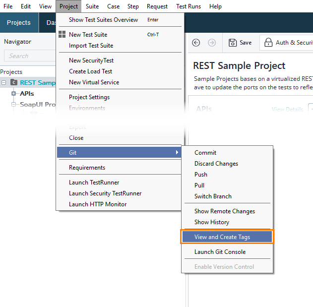
Task: Open the Git submenu arrow
Action: [x=177, y=152]
